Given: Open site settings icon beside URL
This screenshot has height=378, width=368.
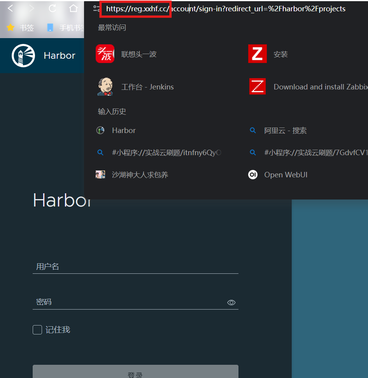Looking at the screenshot, I should (96, 9).
